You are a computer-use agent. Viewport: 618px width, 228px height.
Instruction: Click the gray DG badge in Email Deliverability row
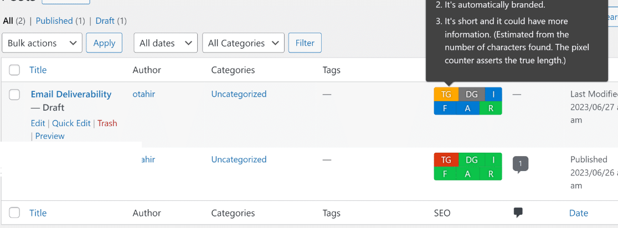pyautogui.click(x=471, y=94)
